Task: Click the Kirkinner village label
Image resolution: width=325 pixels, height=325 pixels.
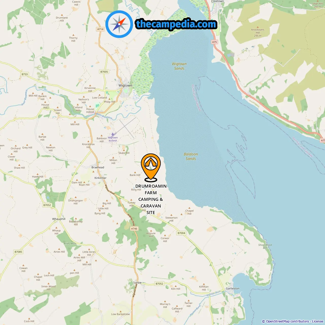Action: point(101,178)
